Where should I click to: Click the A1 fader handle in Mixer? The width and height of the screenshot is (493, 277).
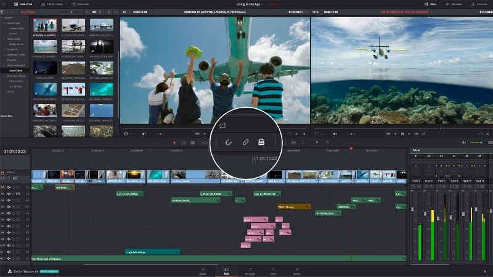point(412,209)
